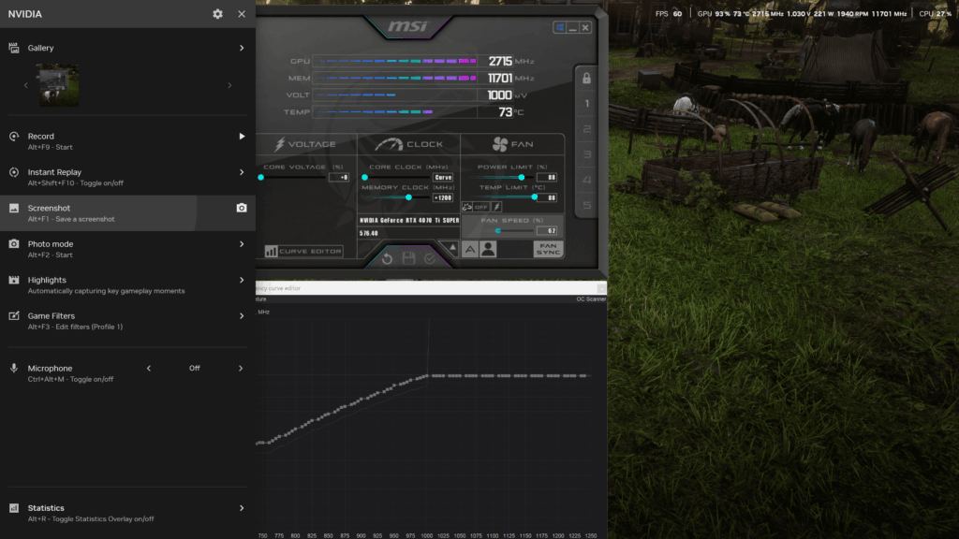Reset Afterburner settings to default
The image size is (959, 539).
coord(387,259)
